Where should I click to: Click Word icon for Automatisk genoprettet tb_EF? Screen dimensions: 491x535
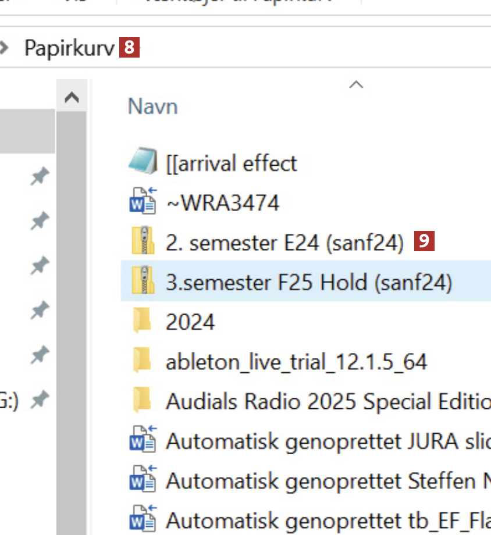point(143,519)
